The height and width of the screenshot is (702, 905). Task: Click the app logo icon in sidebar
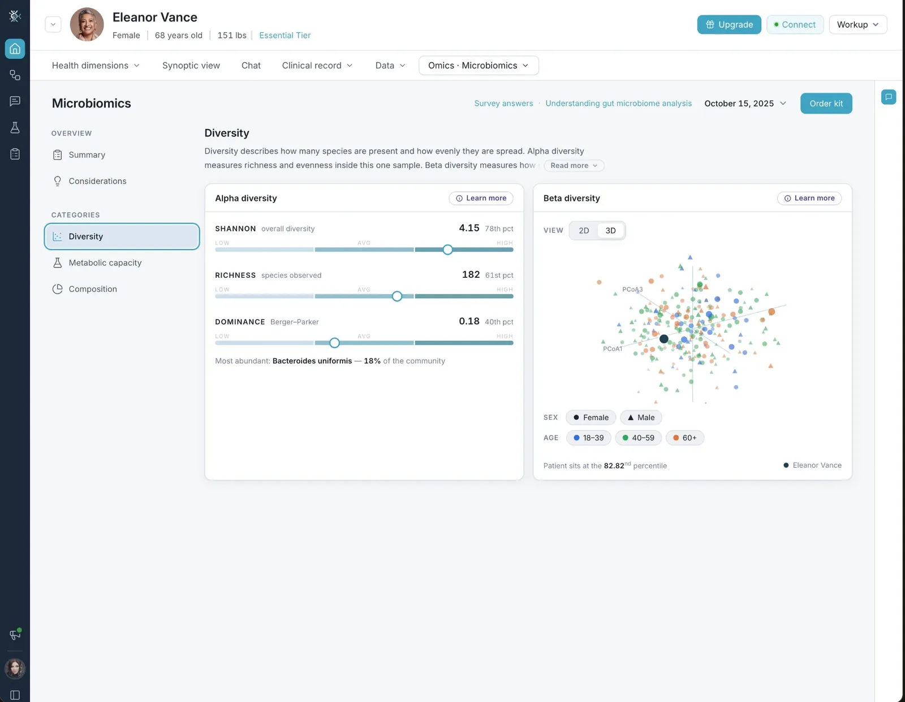[x=15, y=16]
